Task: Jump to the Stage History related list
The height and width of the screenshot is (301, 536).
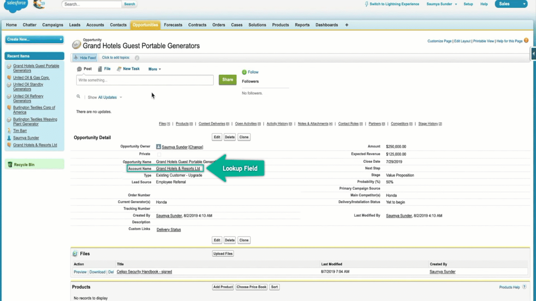Action: click(x=428, y=124)
